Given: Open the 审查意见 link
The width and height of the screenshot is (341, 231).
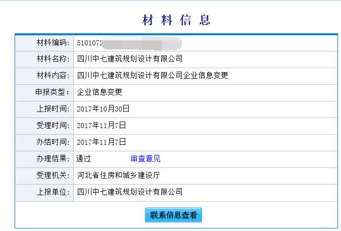Looking at the screenshot, I should (x=145, y=159).
